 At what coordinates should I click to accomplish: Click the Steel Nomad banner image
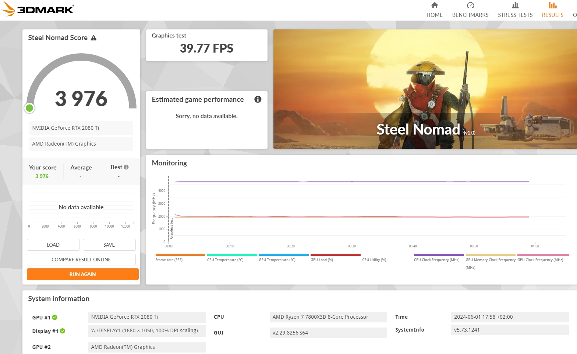pos(425,89)
